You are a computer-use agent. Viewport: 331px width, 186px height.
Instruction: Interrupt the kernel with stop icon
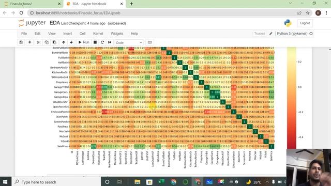click(95, 42)
